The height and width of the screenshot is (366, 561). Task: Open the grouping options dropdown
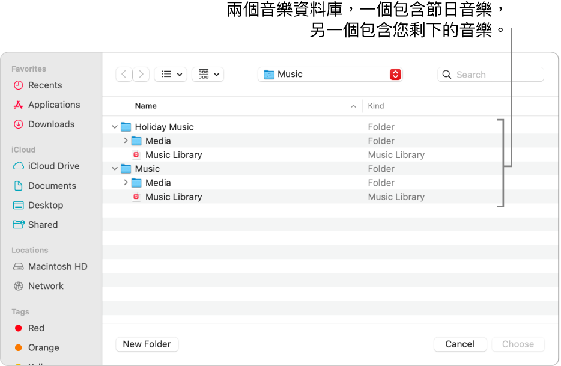click(x=208, y=74)
